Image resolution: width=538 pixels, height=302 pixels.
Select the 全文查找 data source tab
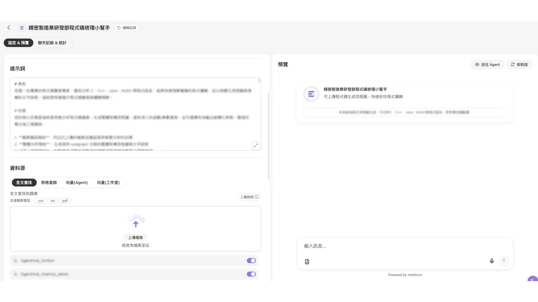click(x=24, y=183)
